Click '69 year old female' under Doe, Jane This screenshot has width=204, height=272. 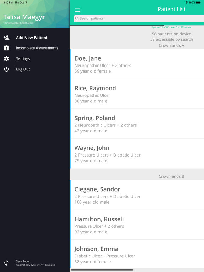(93, 71)
